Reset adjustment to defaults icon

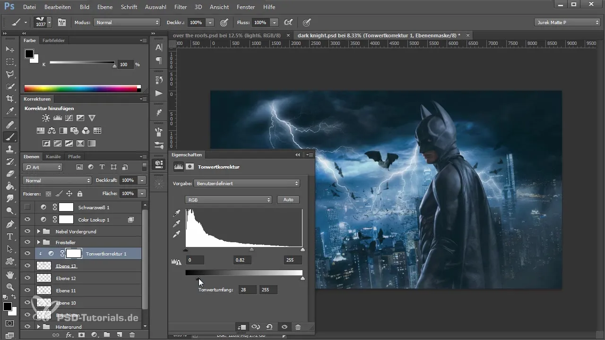point(269,327)
